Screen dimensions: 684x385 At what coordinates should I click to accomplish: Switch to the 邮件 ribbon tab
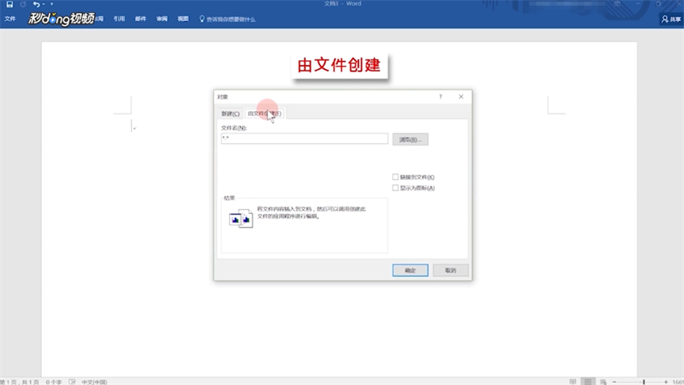click(x=141, y=19)
